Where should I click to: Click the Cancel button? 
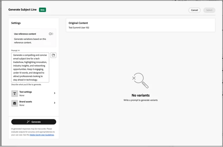point(194,10)
